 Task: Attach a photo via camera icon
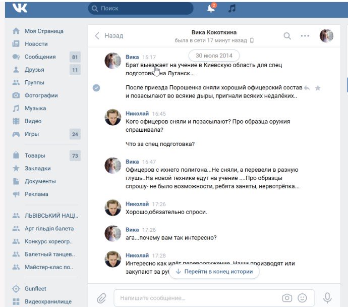pyautogui.click(x=287, y=298)
